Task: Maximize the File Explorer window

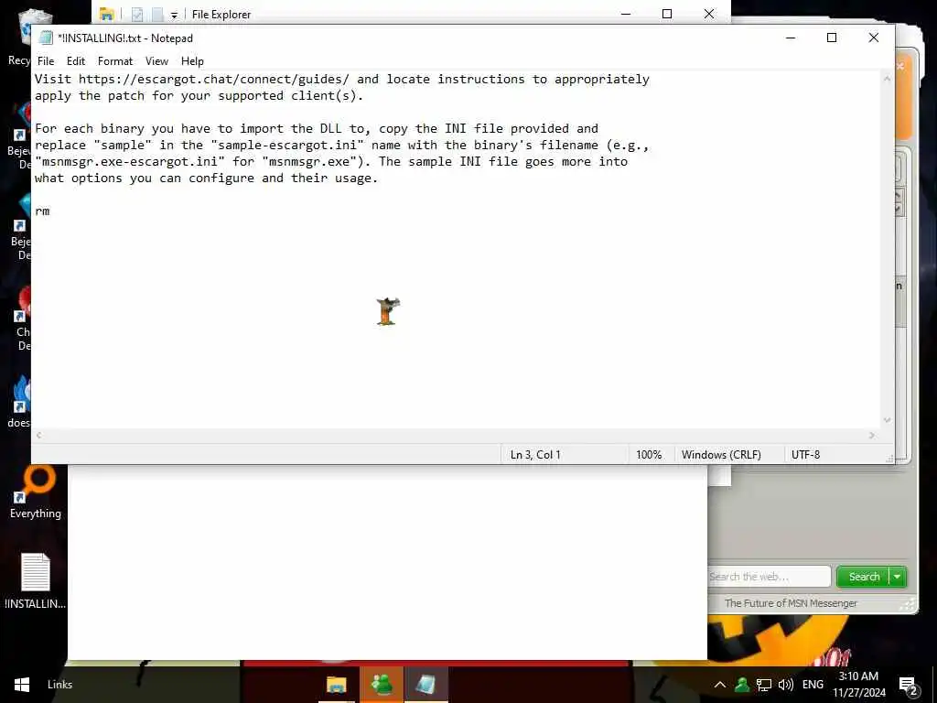Action: click(667, 14)
